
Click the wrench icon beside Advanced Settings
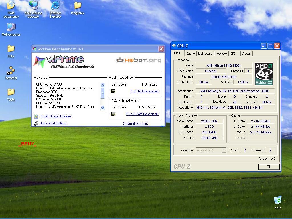tap(36, 123)
